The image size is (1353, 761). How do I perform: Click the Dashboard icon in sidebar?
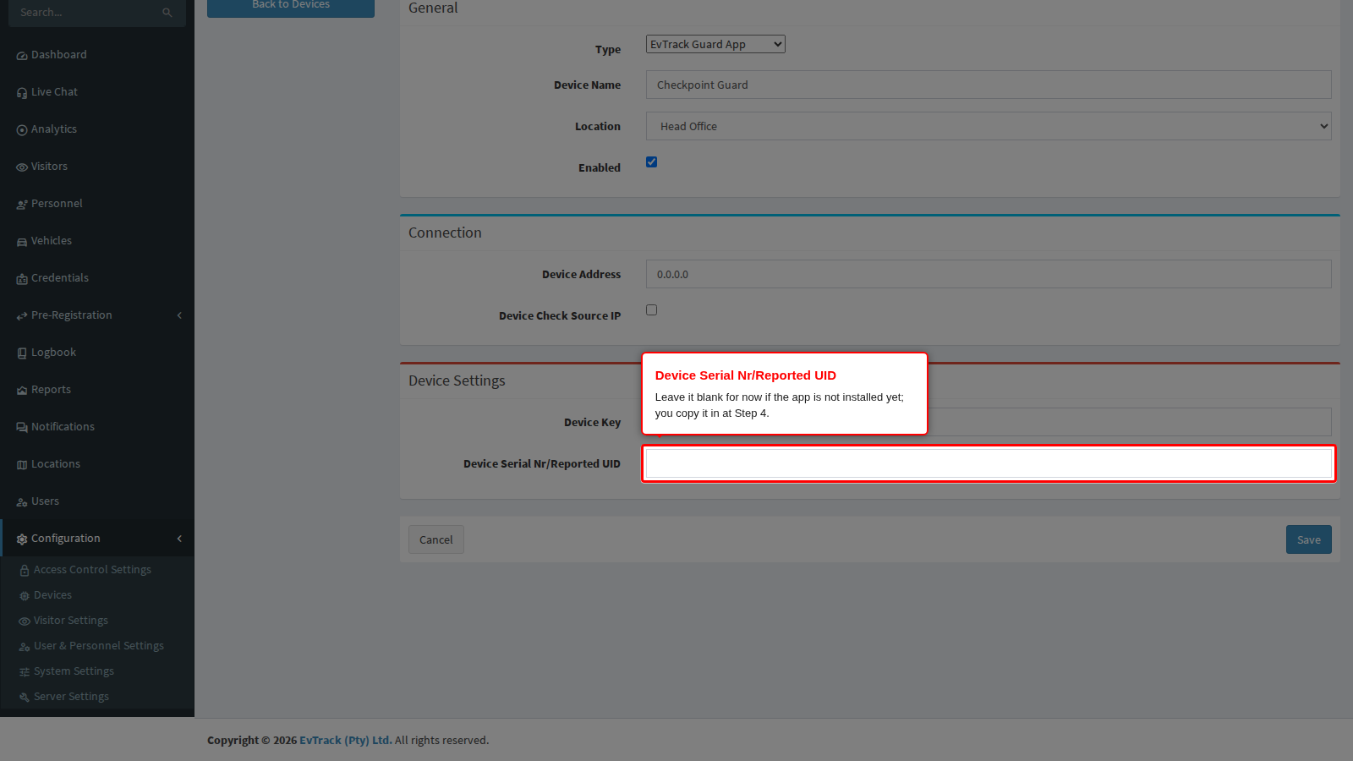(22, 56)
